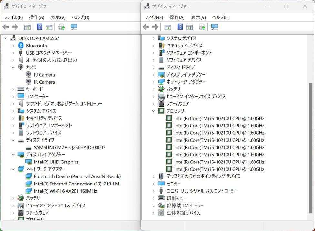This screenshot has height=231, width=315.
Task: Click scan for hardware changes icon in right window
Action: click(x=215, y=27)
